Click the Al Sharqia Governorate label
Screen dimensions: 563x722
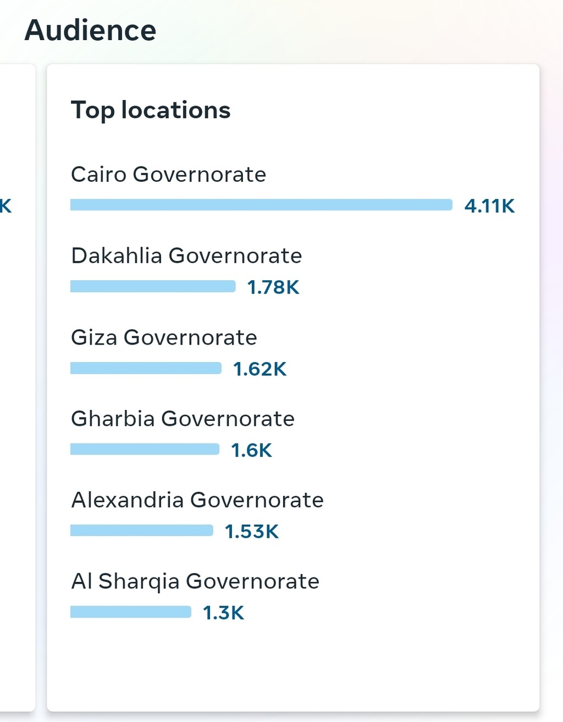[195, 581]
